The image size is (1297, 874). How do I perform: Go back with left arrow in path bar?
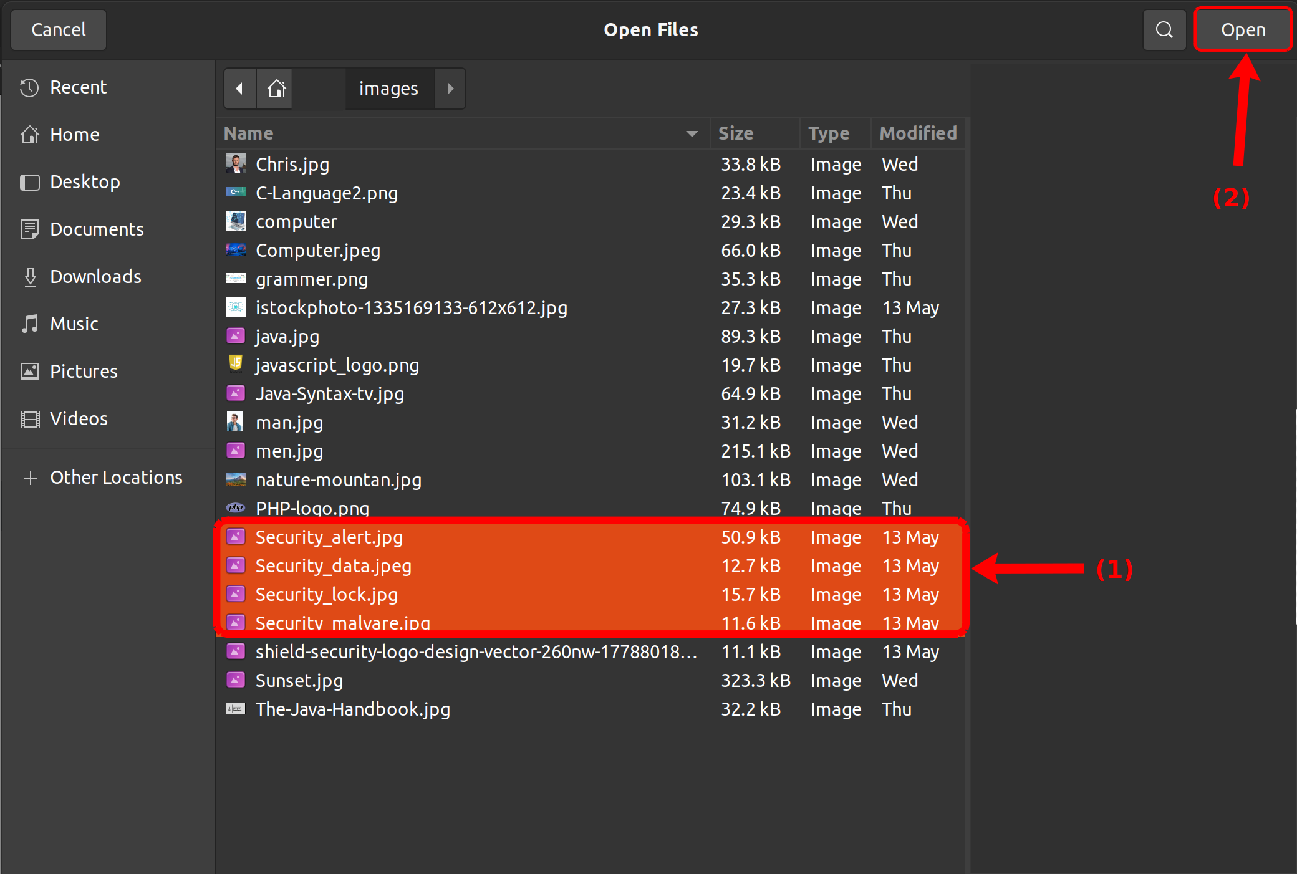239,89
